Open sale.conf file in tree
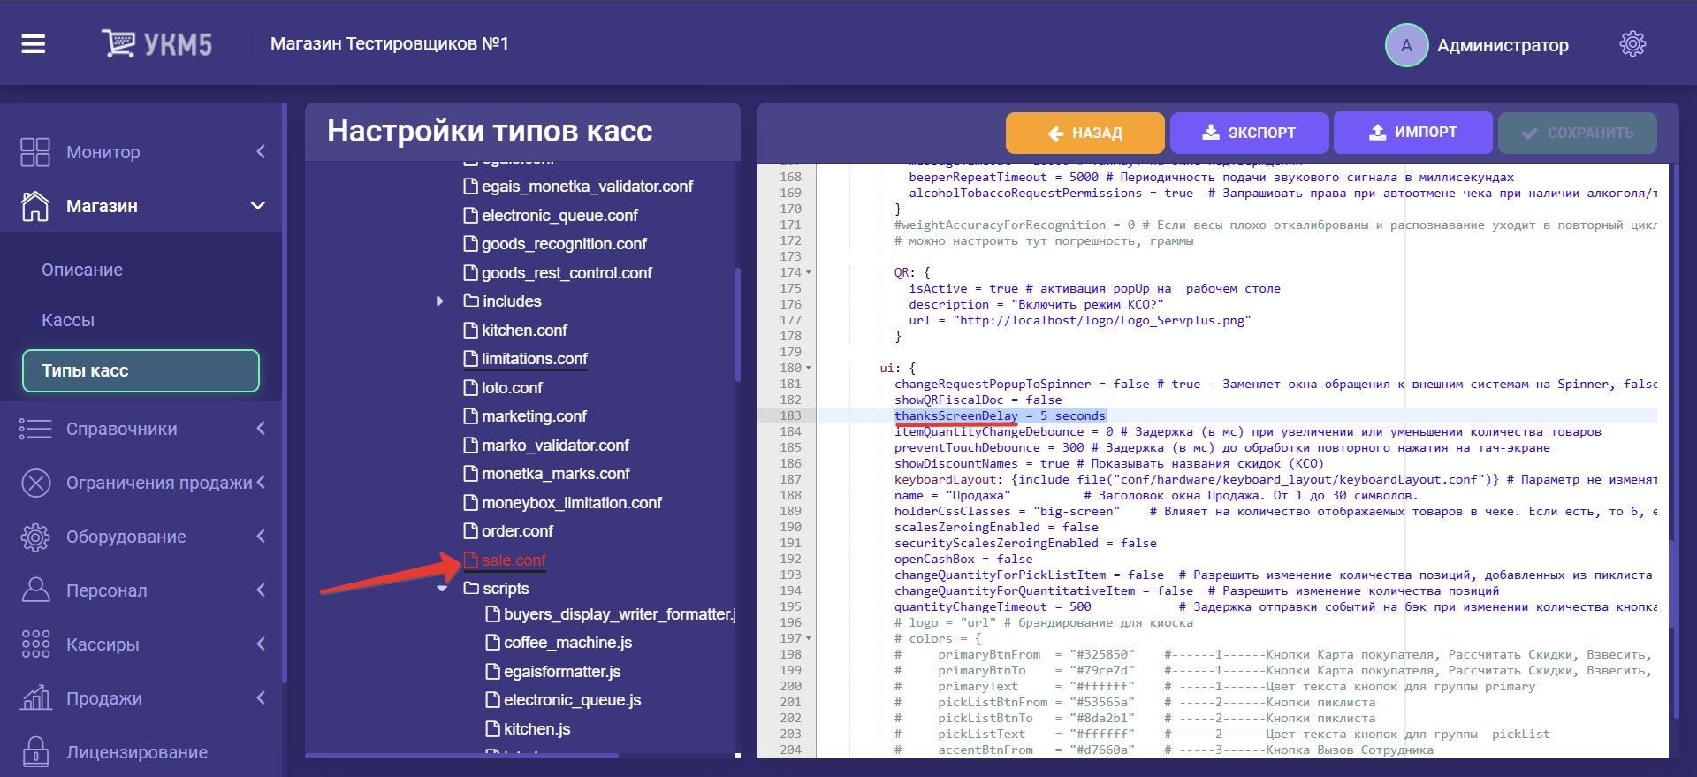 coord(514,560)
